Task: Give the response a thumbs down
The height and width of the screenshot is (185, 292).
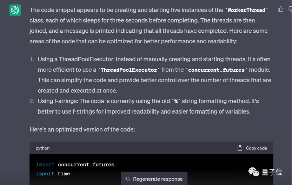Action: (290, 9)
